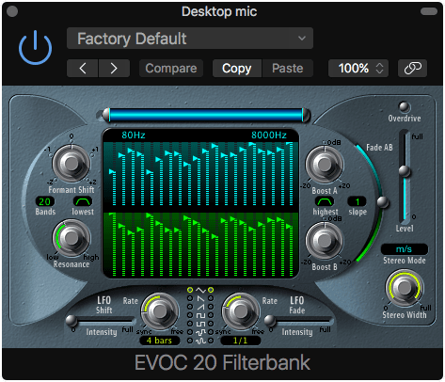Click the '80Hz' low frequency value
This screenshot has width=445, height=382.
point(134,135)
